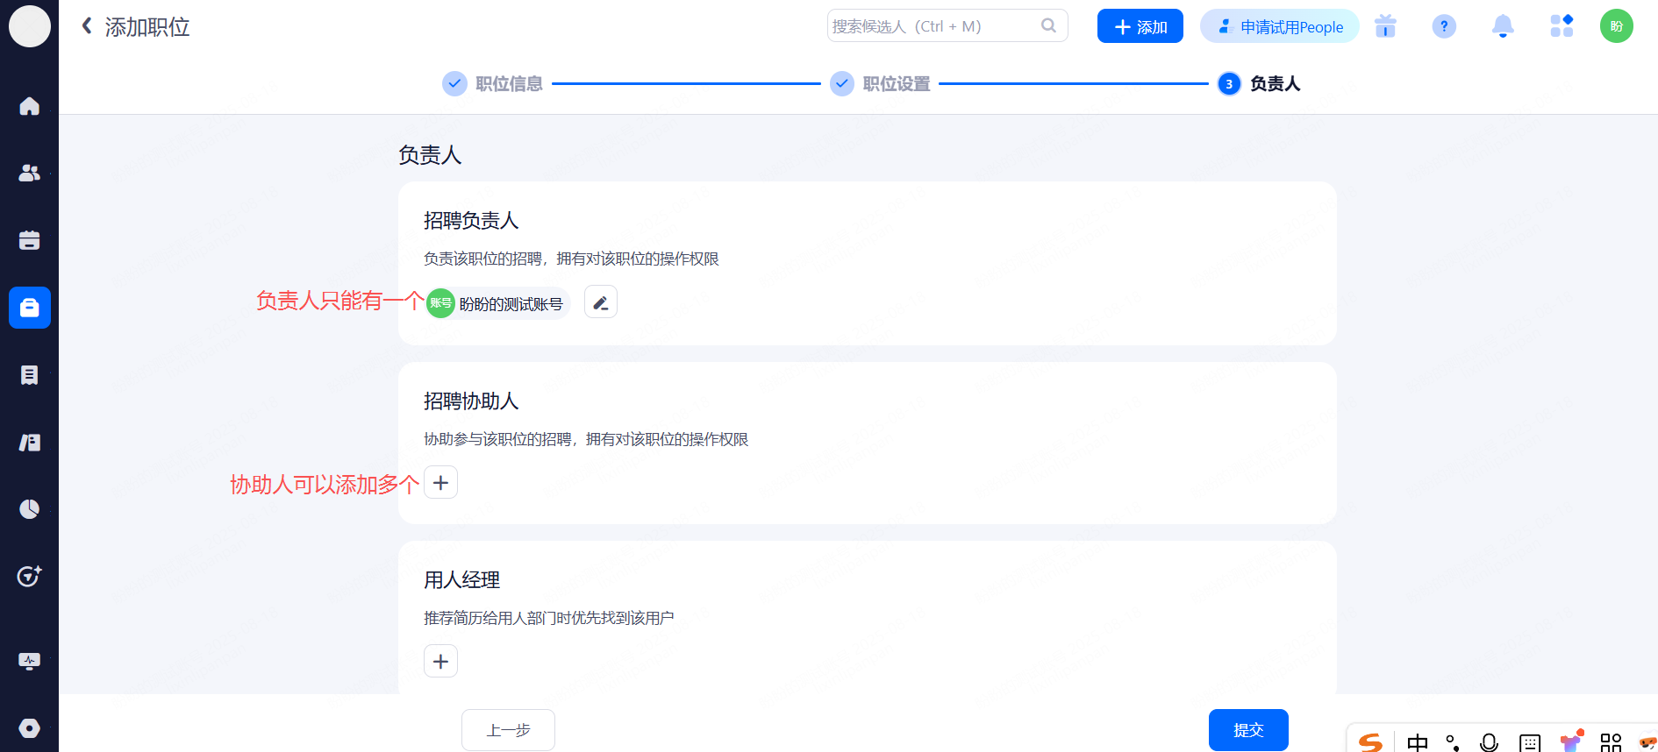Open the gift icon in top bar
1658x752 pixels.
pyautogui.click(x=1385, y=26)
